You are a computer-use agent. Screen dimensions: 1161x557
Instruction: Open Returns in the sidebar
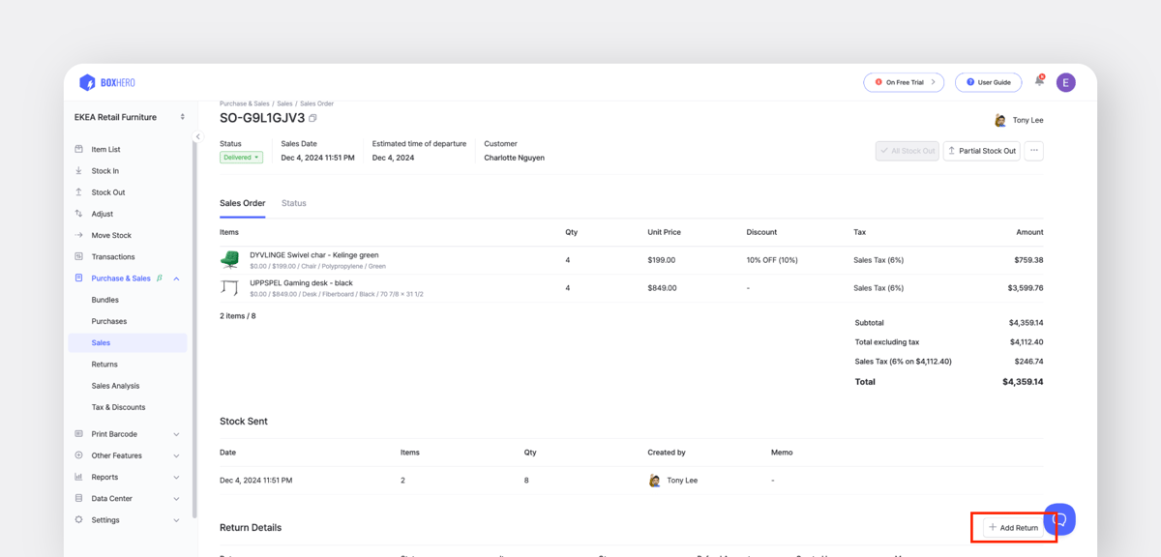[x=104, y=365]
